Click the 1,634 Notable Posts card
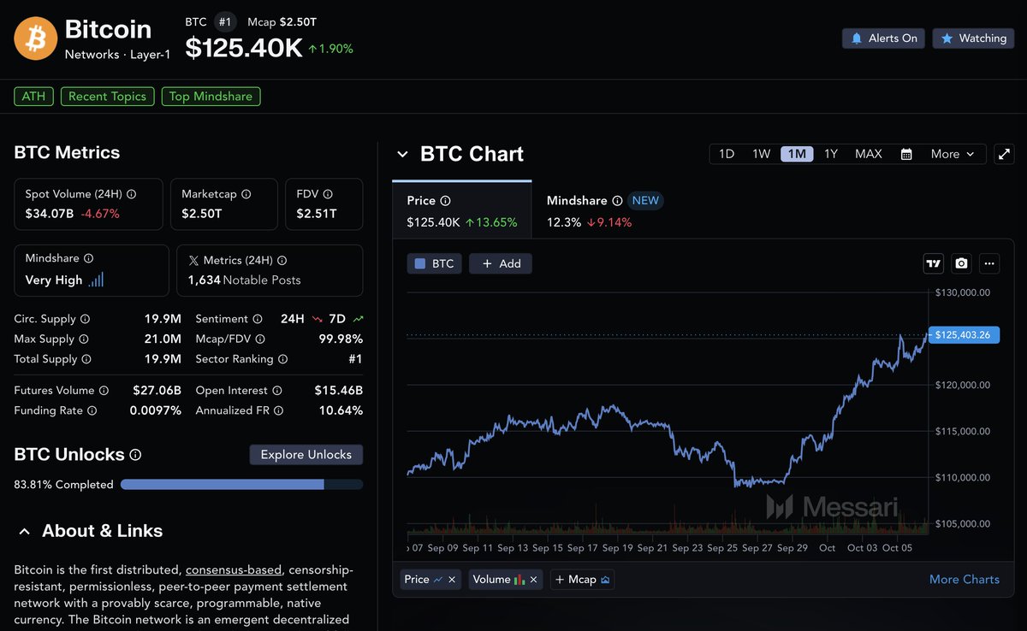The height and width of the screenshot is (631, 1027). [270, 270]
